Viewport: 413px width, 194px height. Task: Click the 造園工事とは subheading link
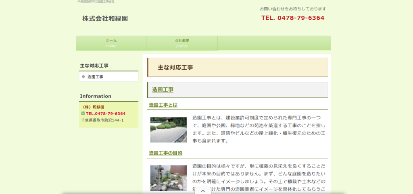[x=163, y=105]
